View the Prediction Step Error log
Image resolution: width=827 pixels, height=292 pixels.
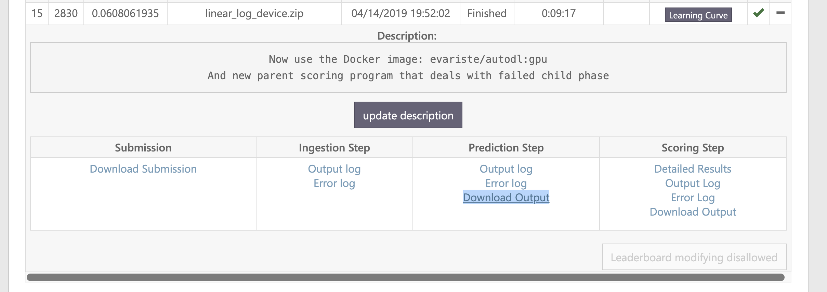pyautogui.click(x=506, y=183)
